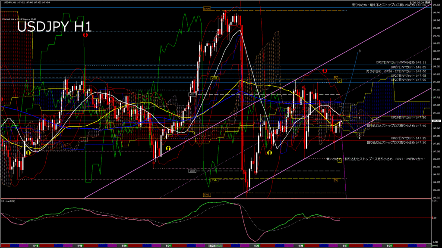Select the LWL level tag
The image size is (442, 248).
point(207,195)
